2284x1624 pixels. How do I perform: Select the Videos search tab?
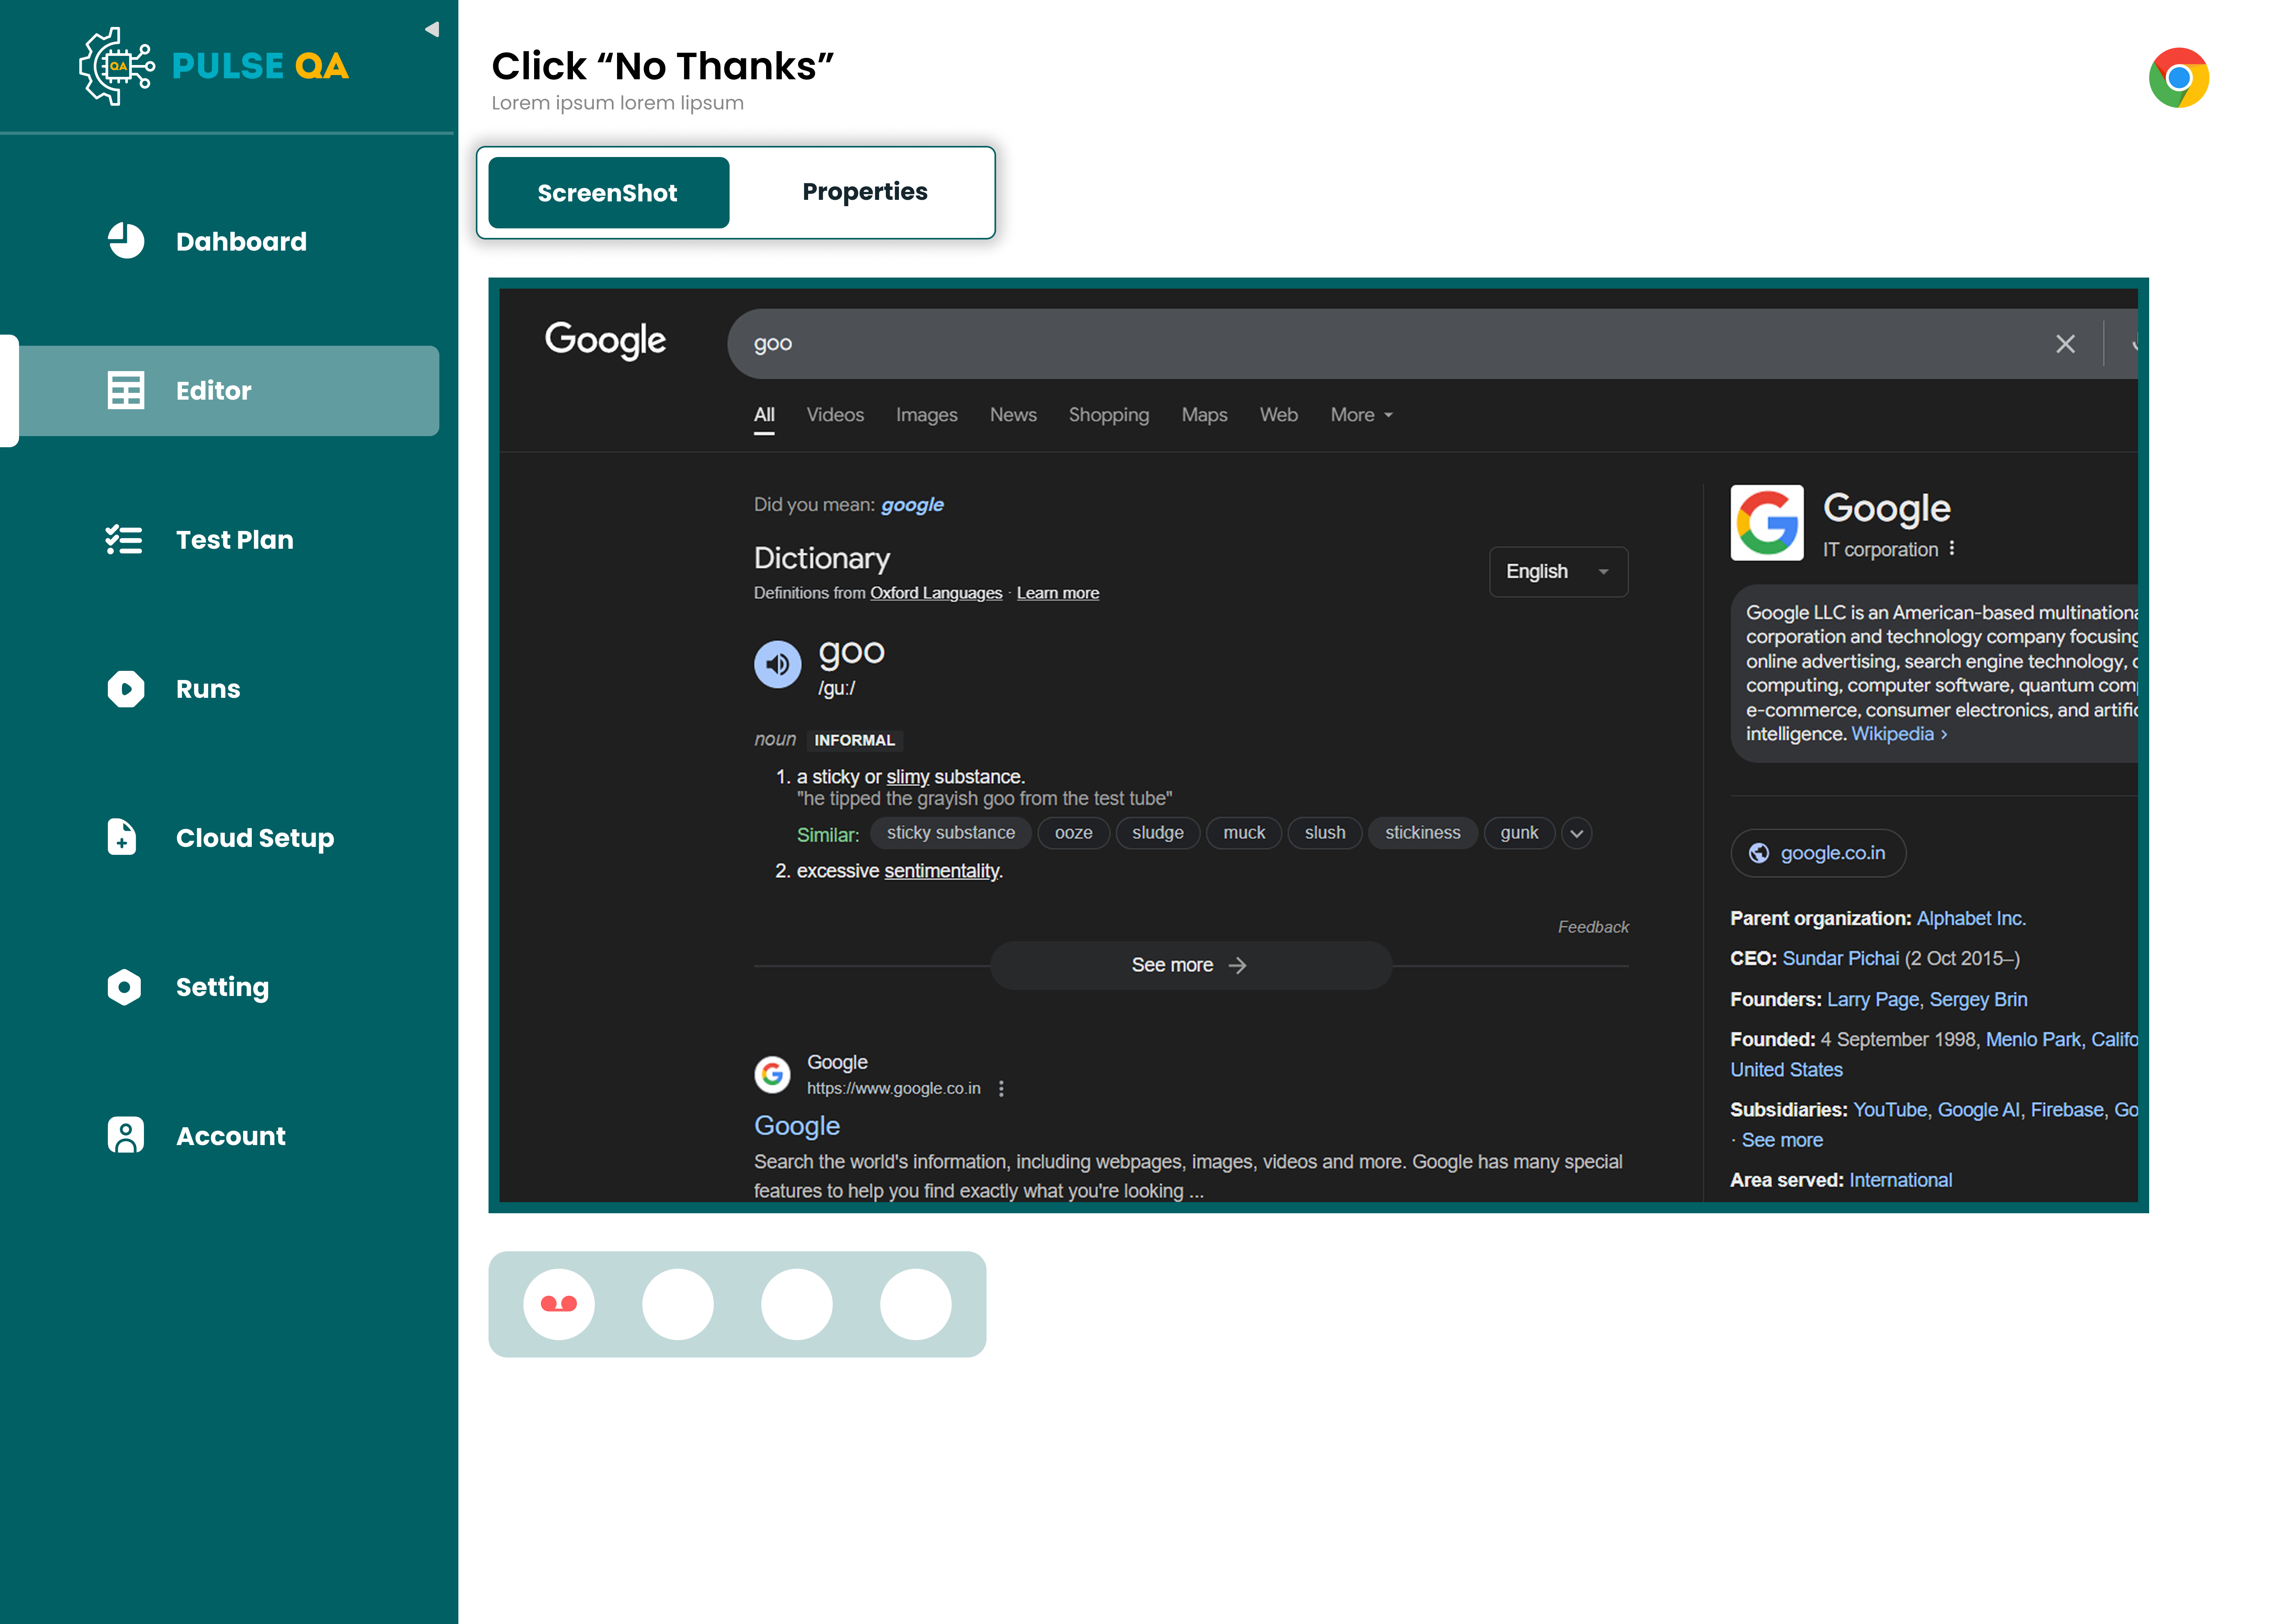[835, 415]
